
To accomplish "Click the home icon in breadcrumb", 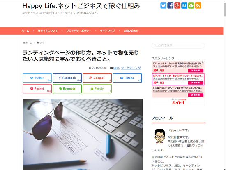I will (24, 42).
